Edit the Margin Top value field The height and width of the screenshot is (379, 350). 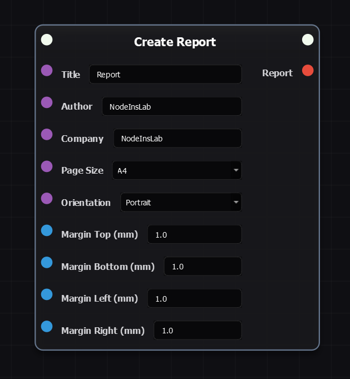coord(194,235)
